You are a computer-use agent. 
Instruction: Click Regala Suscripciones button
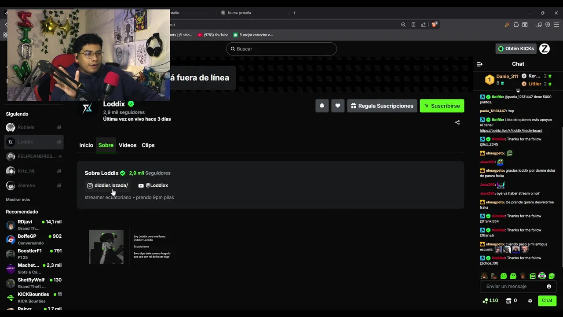pyautogui.click(x=381, y=106)
